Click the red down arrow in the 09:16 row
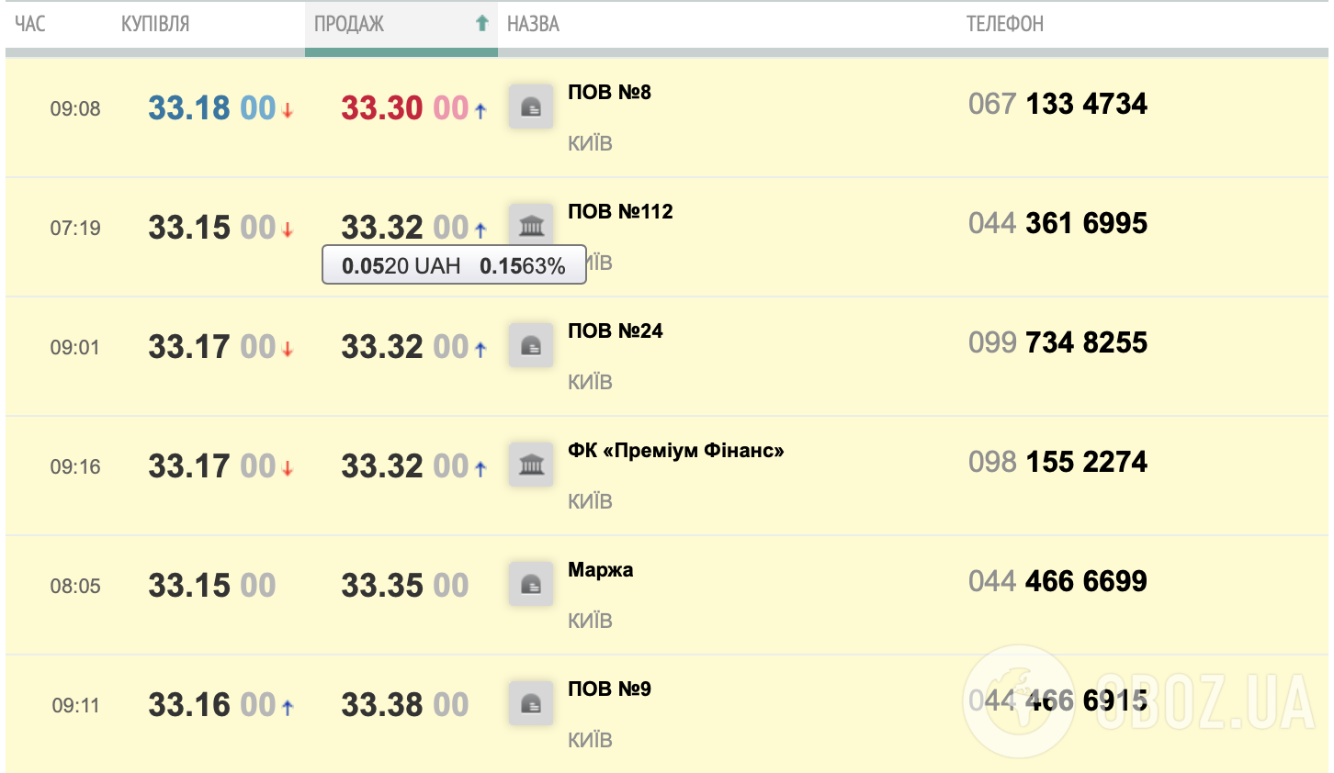 [x=288, y=469]
